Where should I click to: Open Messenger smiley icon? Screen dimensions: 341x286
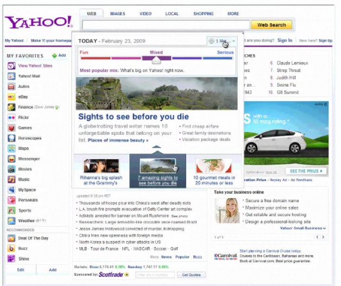(x=11, y=159)
